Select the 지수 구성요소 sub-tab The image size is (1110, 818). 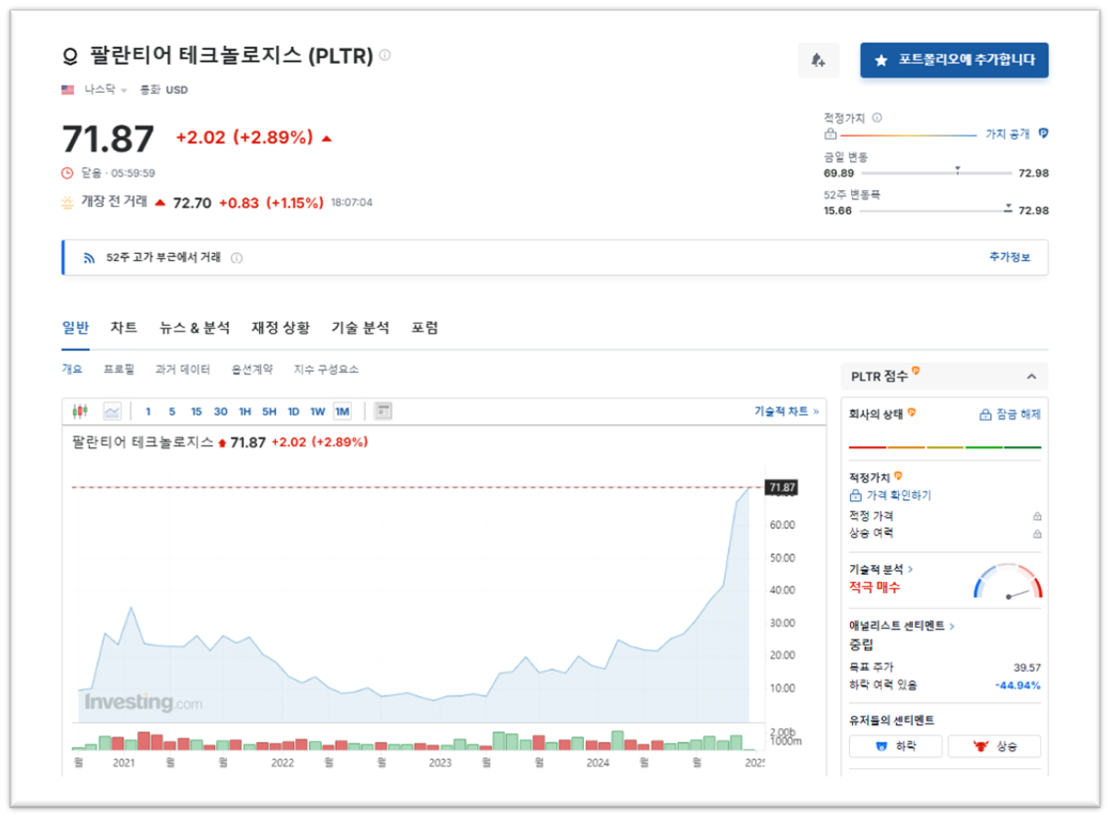click(327, 370)
